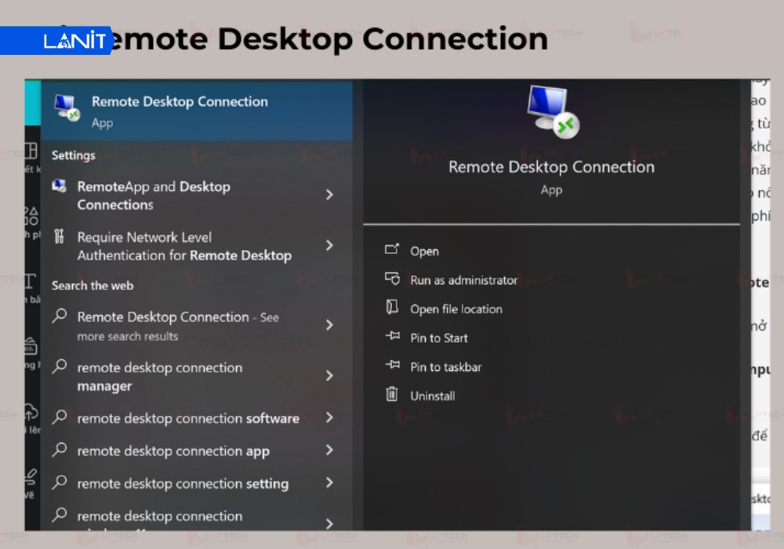Click the Uninstall option text

[x=434, y=395]
